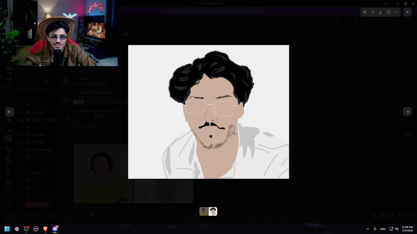The height and width of the screenshot is (234, 417).
Task: Forward the image with the arrow icon
Action: 373,12
